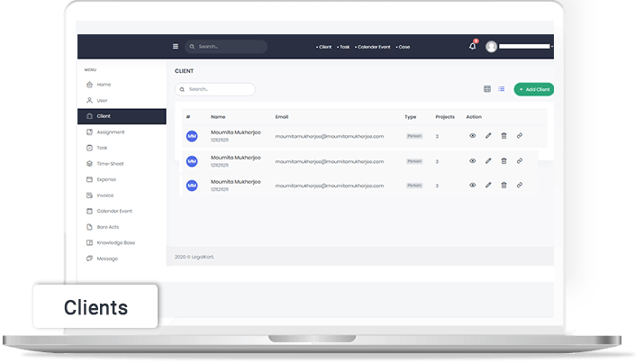Open the notification bell
The height and width of the screenshot is (363, 644).
473,46
